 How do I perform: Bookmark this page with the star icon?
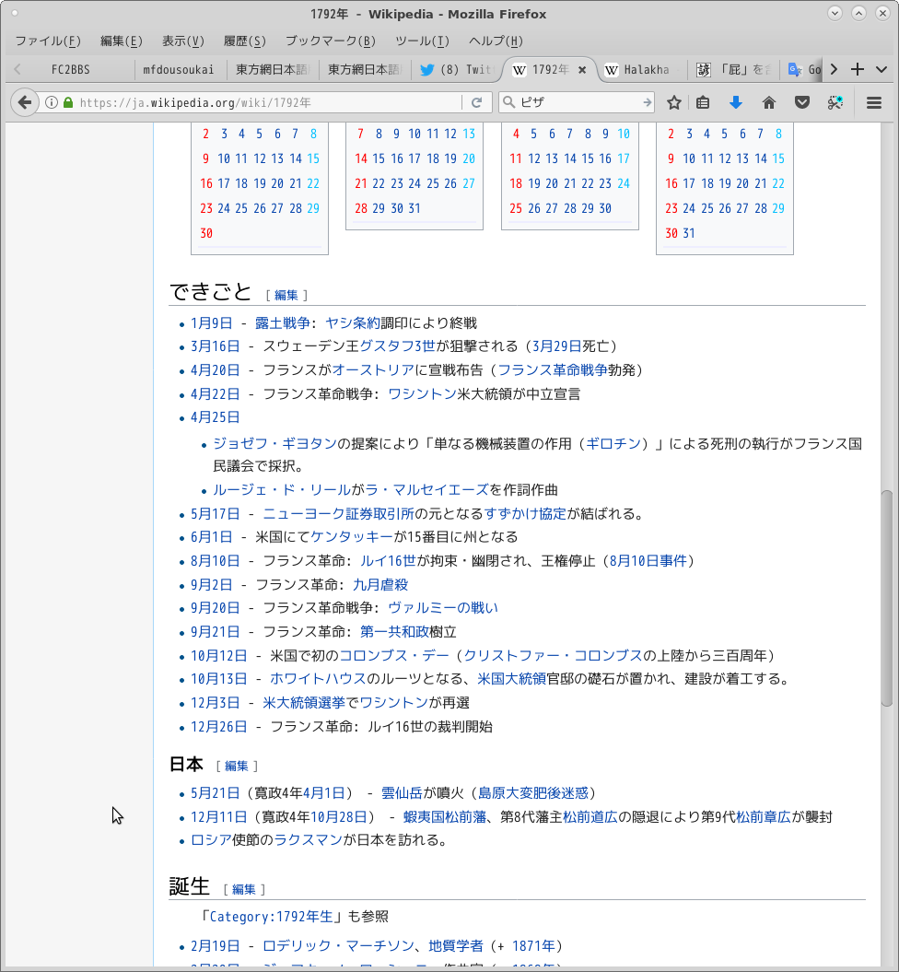tap(674, 102)
